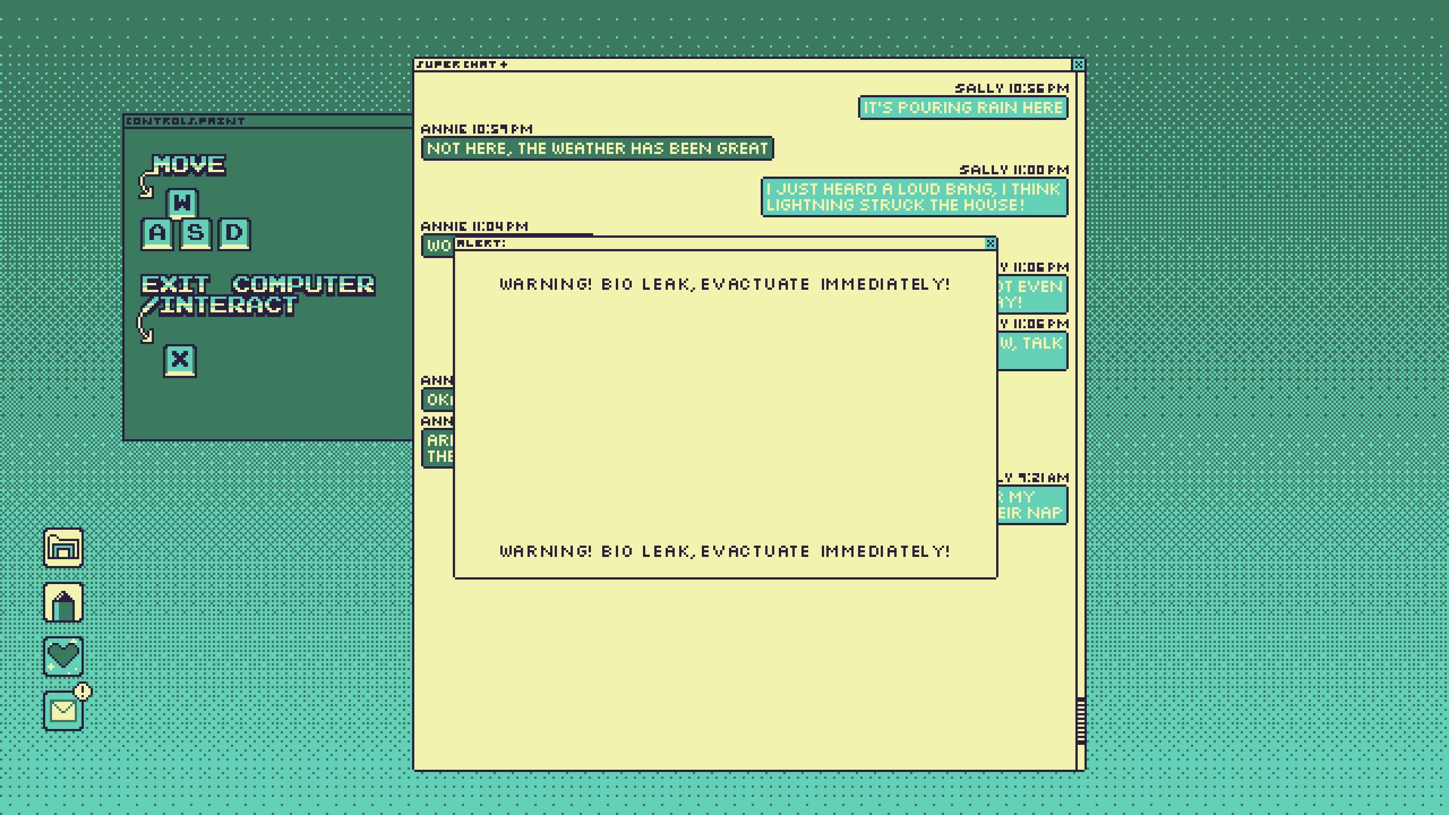Click the A key in controls
The width and height of the screenshot is (1449, 815).
pos(157,233)
